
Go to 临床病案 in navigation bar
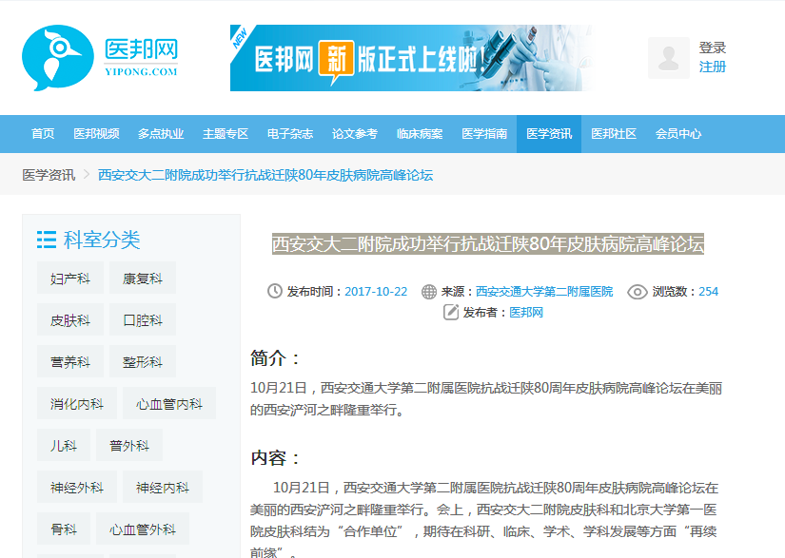(x=420, y=134)
